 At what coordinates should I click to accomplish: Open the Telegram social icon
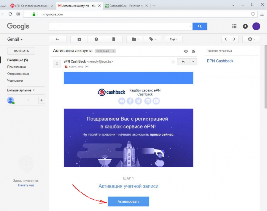138,101
